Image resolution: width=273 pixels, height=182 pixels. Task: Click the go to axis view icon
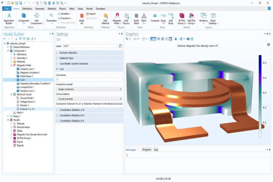click(x=135, y=39)
